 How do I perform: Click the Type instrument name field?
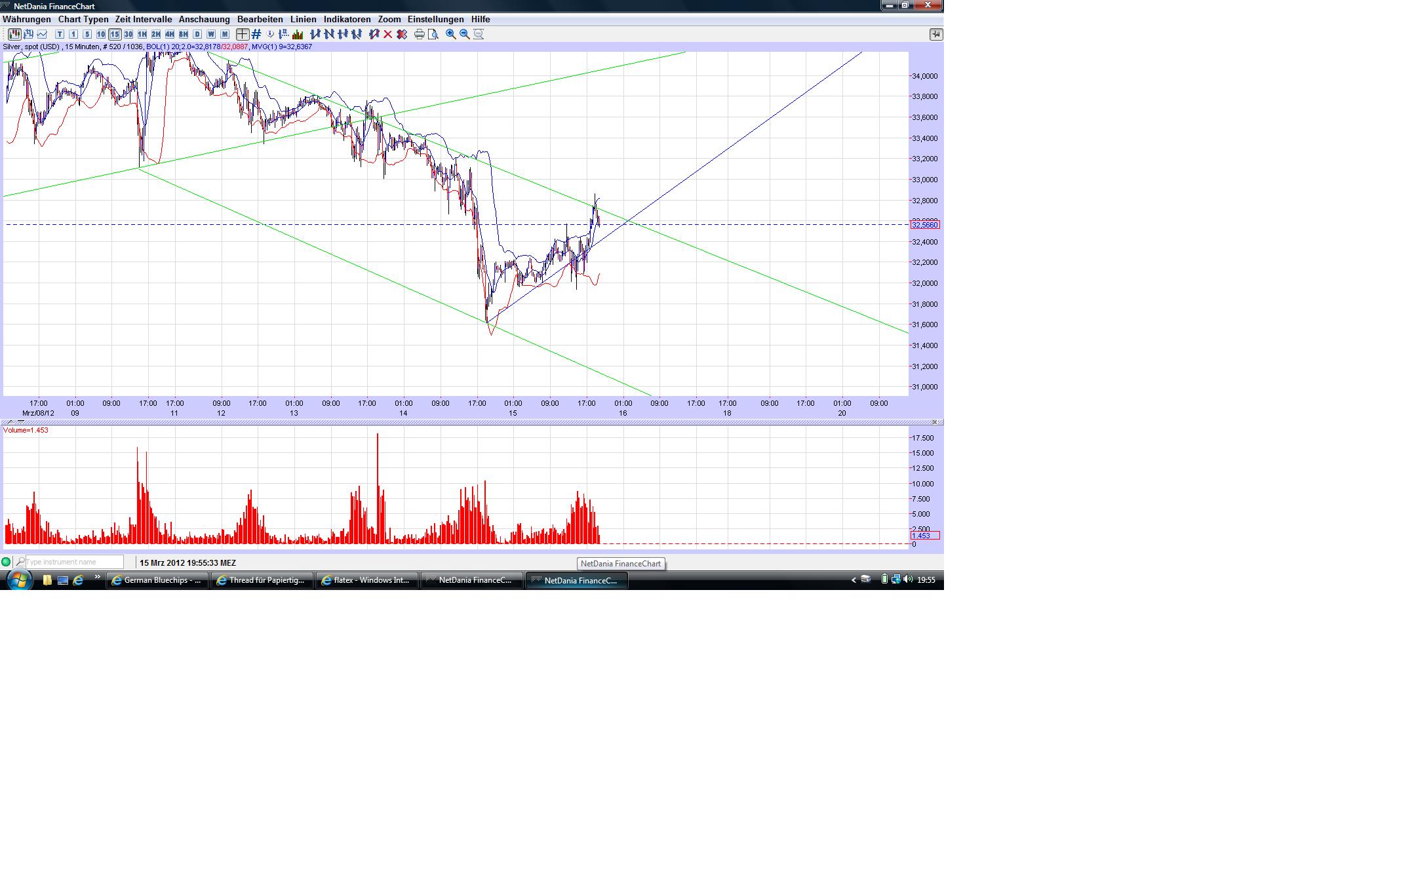point(74,562)
